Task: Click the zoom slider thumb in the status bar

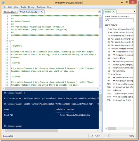Action: coord(109,136)
